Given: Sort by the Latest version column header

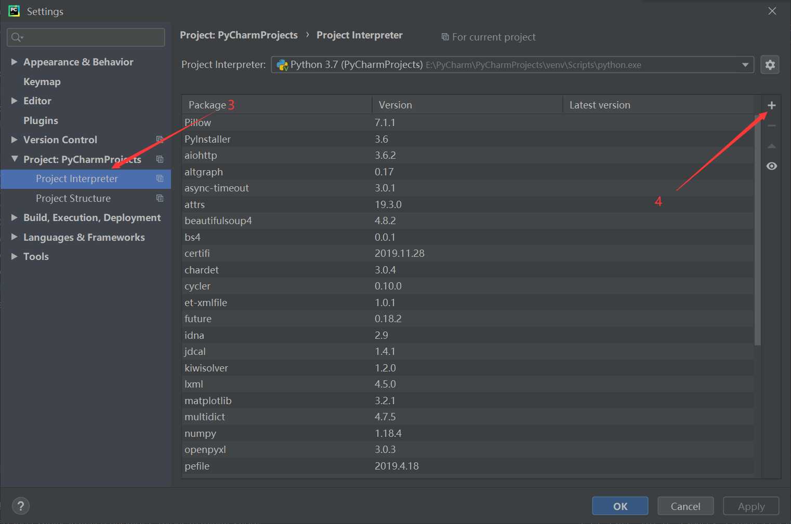Looking at the screenshot, I should point(658,105).
